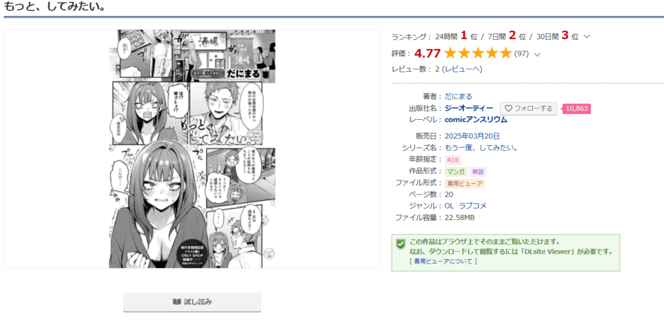
Task: Open the ラブコメ genre link
Action: [x=473, y=206]
